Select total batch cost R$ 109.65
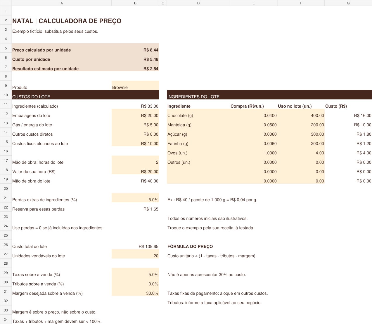Viewport: 372px width, 324px height. [x=135, y=244]
